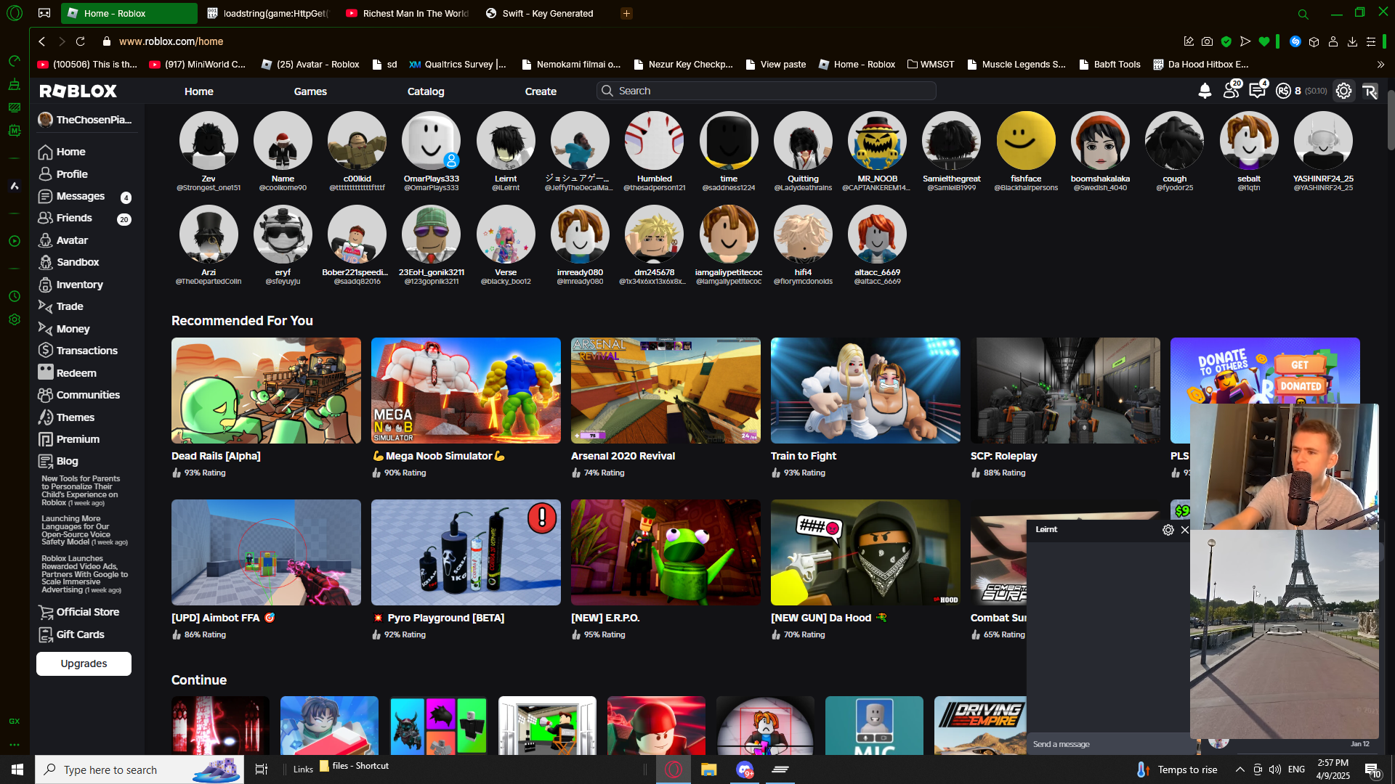Open Home in the Roblox top navigation

[199, 91]
